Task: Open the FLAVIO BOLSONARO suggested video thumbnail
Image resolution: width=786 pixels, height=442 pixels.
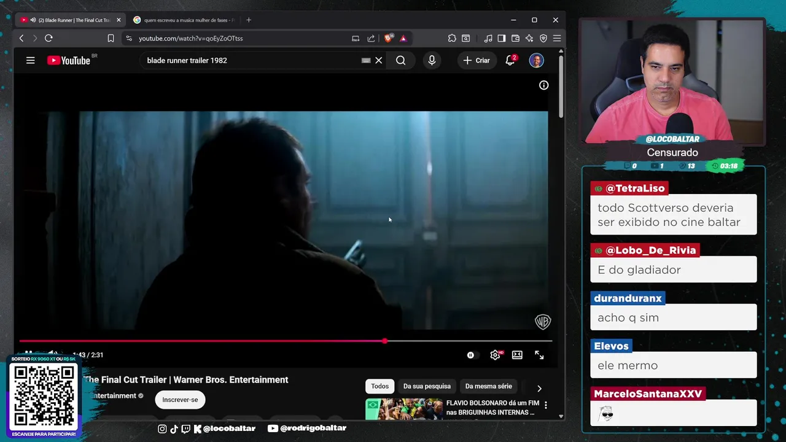Action: 404,409
